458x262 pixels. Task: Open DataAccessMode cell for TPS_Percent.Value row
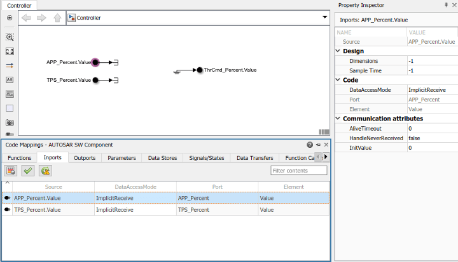135,210
